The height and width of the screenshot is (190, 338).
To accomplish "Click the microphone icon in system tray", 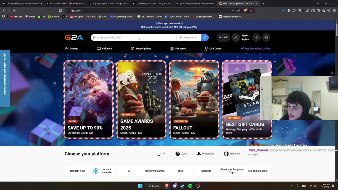I will [x=298, y=186].
